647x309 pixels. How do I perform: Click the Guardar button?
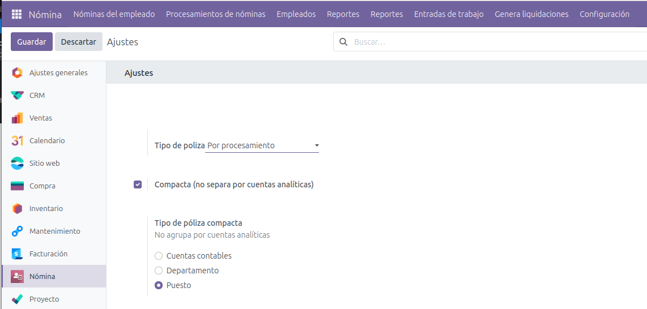[32, 42]
